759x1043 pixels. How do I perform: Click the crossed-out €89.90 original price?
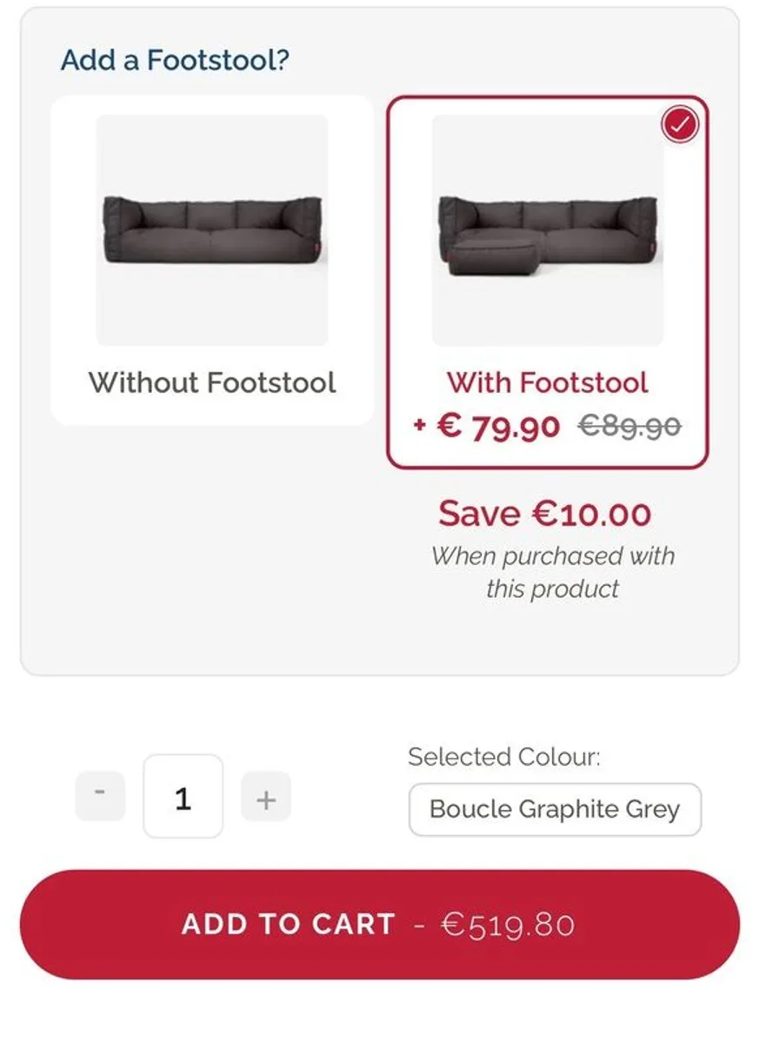(630, 427)
